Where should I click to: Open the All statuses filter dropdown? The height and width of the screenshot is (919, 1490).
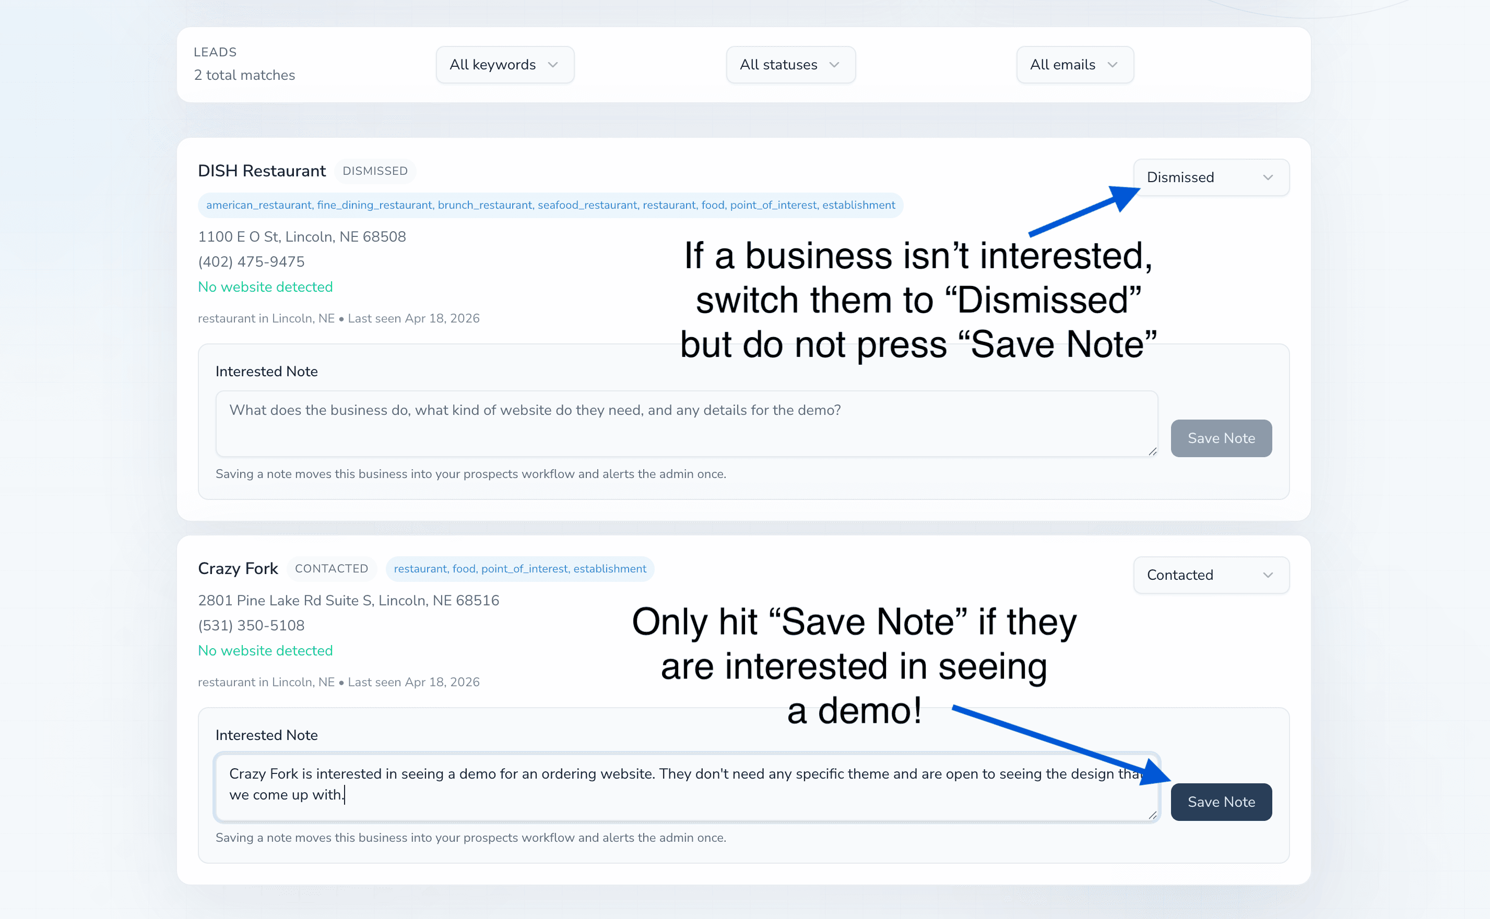click(x=790, y=64)
